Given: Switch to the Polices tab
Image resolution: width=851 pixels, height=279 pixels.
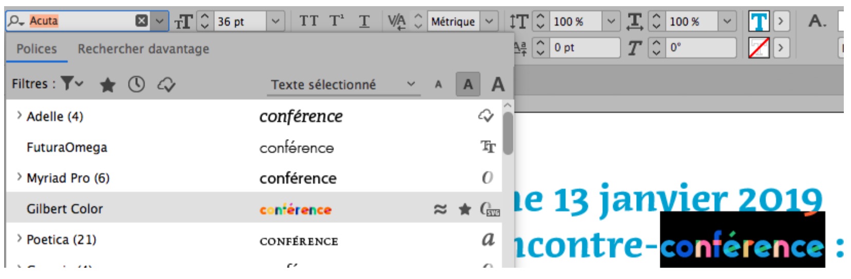Looking at the screenshot, I should coord(36,49).
